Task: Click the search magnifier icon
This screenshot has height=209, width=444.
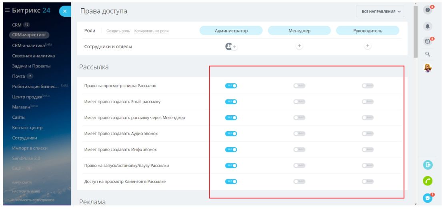Action: (x=428, y=54)
